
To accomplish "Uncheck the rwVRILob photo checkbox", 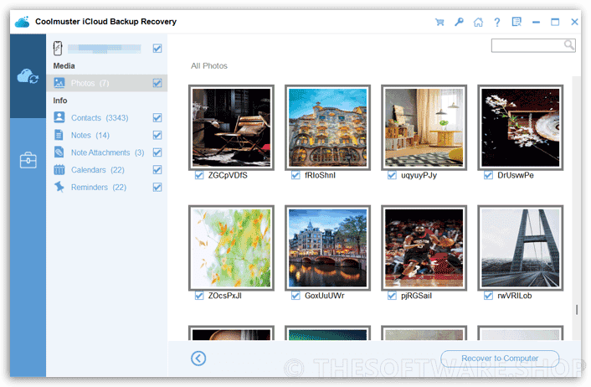I will click(488, 296).
